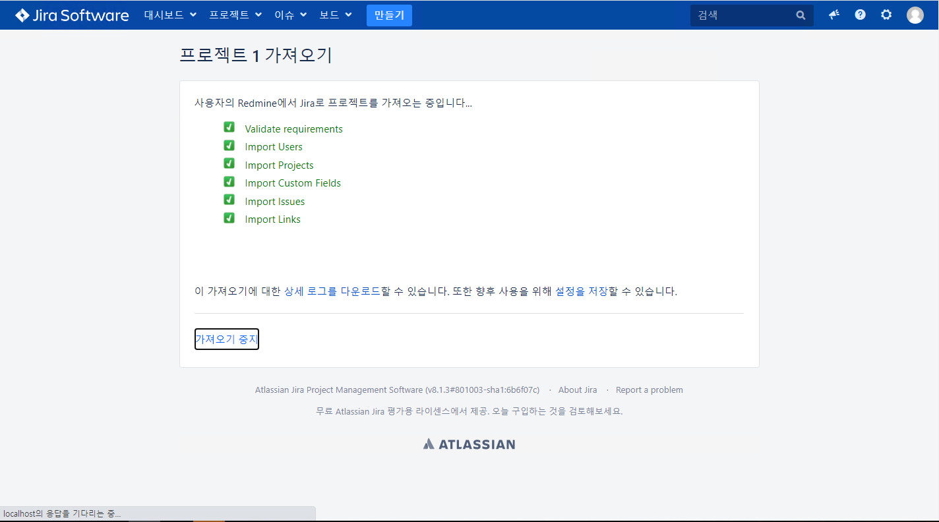This screenshot has width=939, height=522.
Task: Click the green check next to Import Projects
Action: tap(229, 163)
